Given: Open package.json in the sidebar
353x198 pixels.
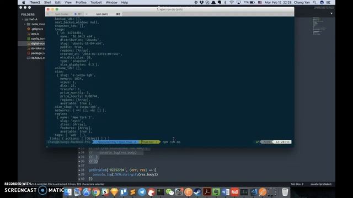Looking at the screenshot, I should click(x=38, y=53).
